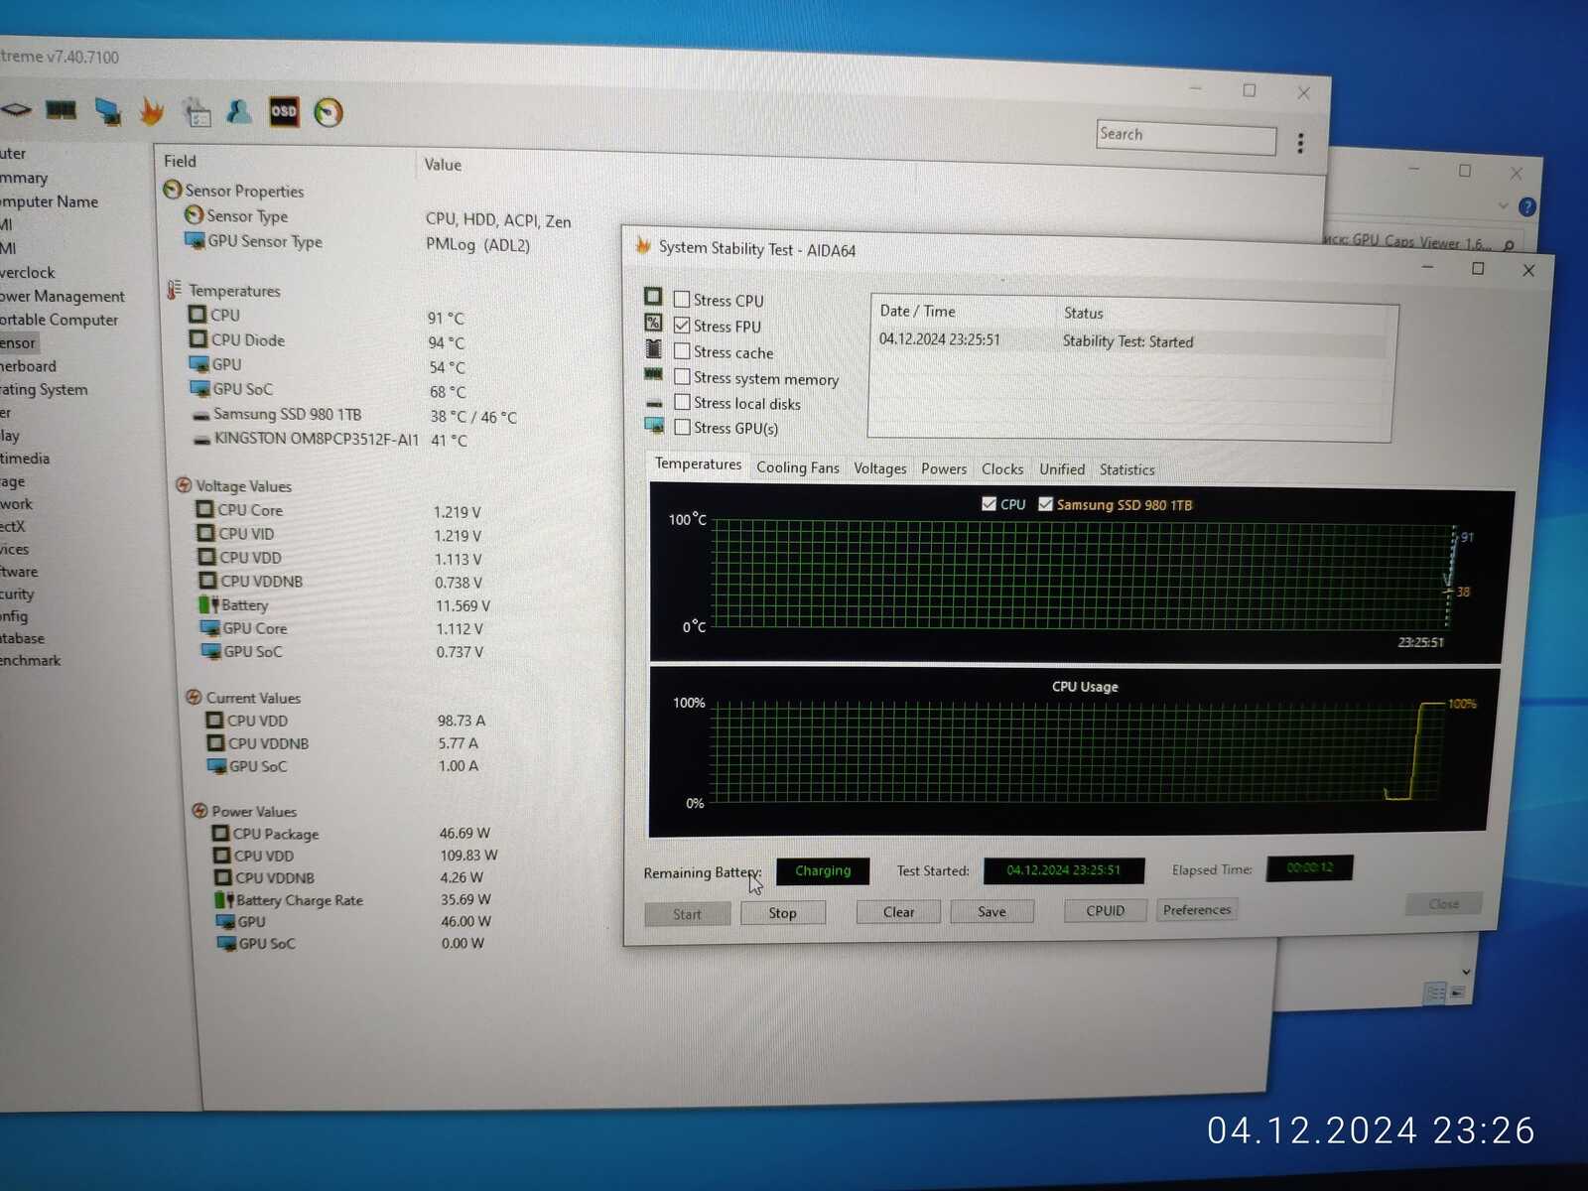Image resolution: width=1588 pixels, height=1191 pixels.
Task: Open the three-dot menu beside Search
Action: coord(1300,143)
